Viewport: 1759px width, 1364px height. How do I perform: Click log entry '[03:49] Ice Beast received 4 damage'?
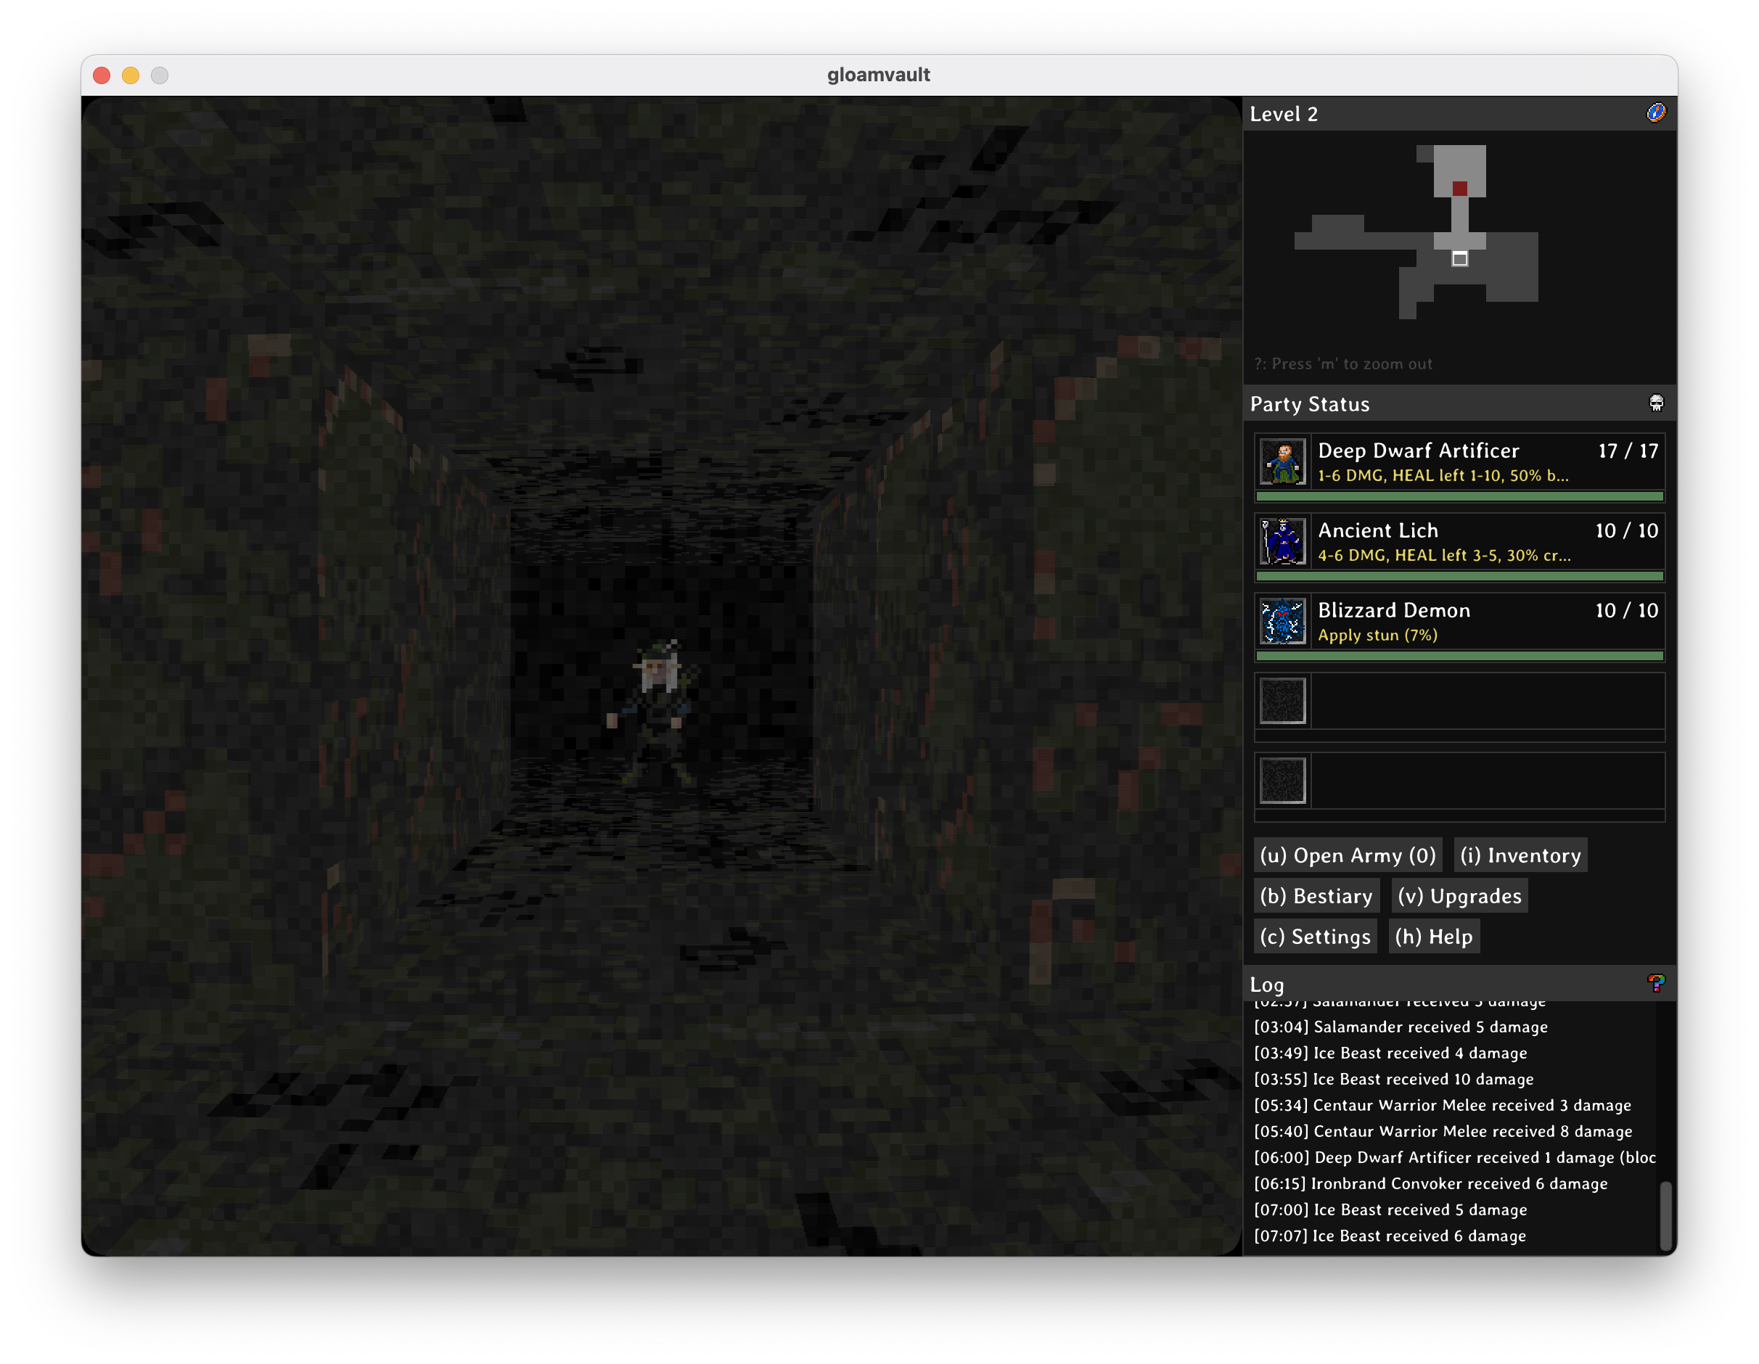[1390, 1053]
